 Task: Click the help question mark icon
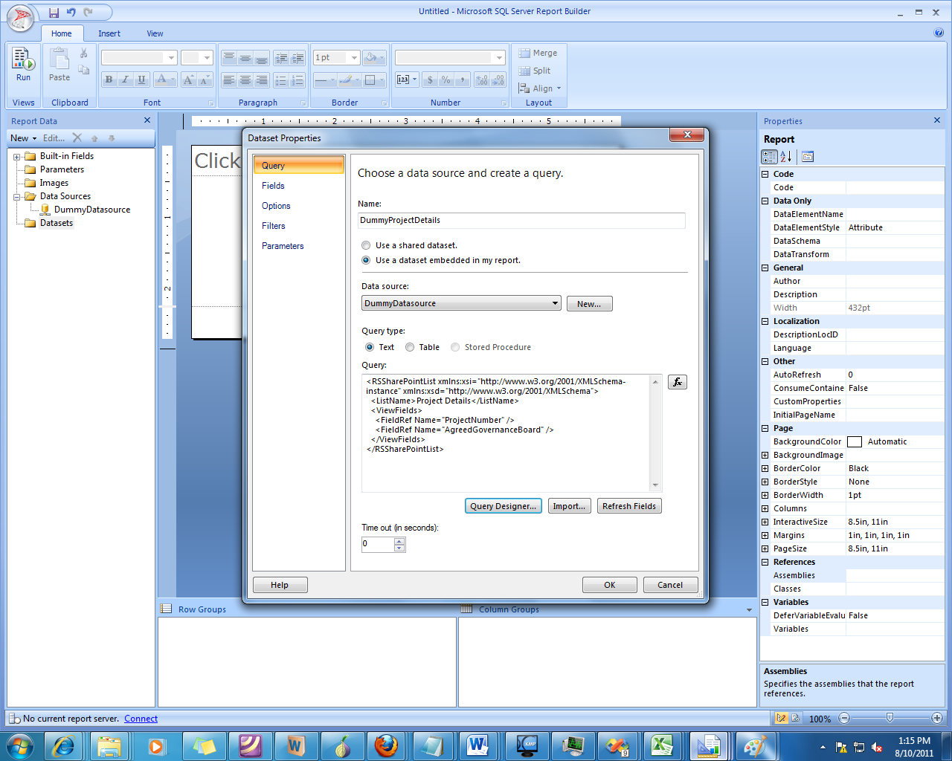(939, 33)
